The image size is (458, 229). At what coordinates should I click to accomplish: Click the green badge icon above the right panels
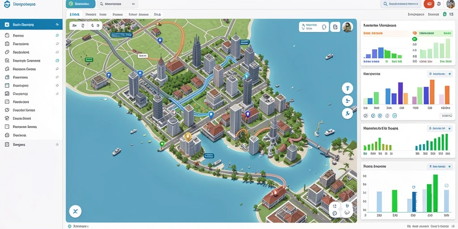[445, 14]
